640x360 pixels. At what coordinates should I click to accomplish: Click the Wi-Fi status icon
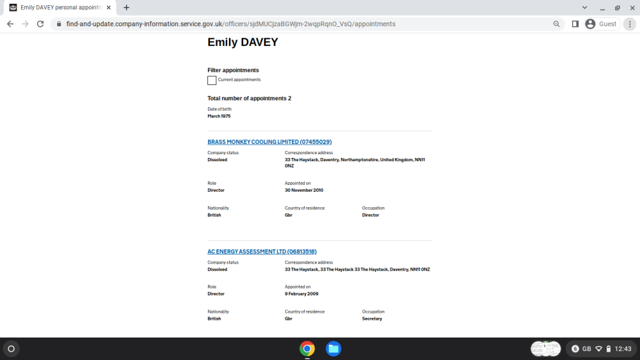(x=599, y=349)
